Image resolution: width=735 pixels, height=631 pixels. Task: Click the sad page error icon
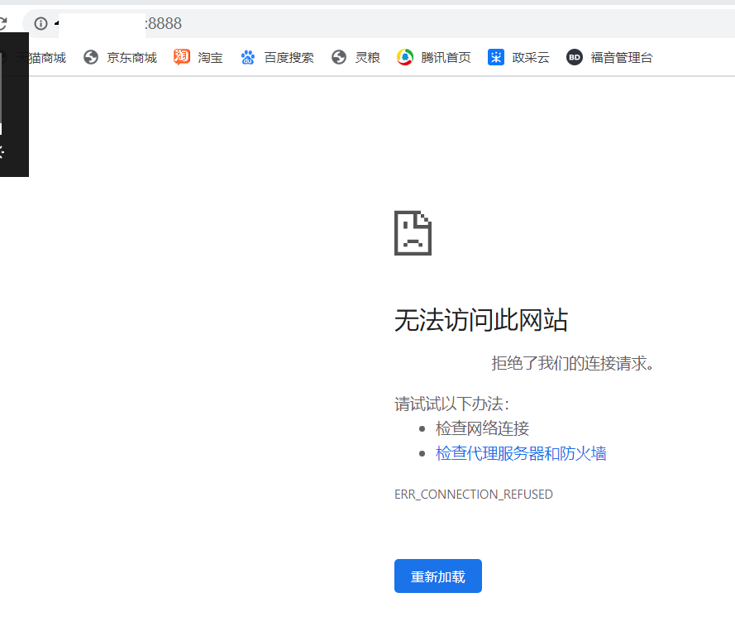(413, 233)
